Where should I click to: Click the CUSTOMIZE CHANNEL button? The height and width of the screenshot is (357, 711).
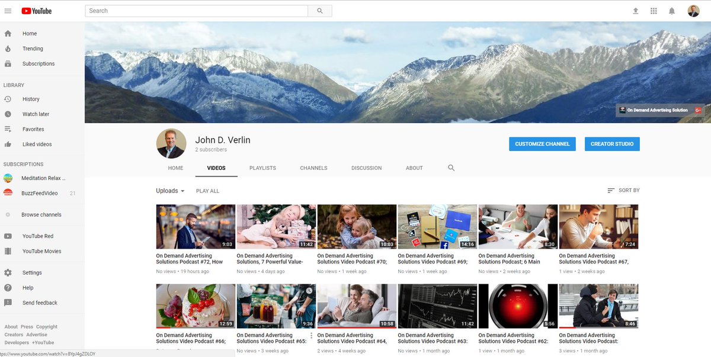tap(542, 144)
